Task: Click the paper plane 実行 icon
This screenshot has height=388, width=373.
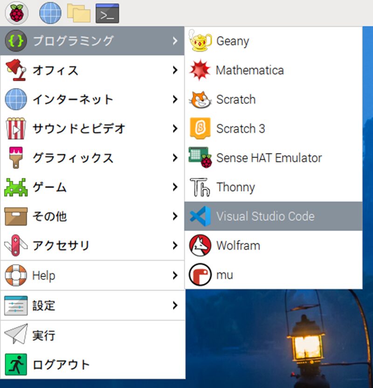Action: point(16,334)
